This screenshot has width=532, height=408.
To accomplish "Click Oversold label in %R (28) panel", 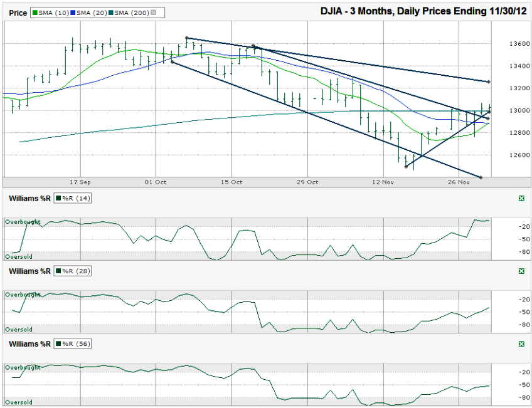I will (x=19, y=330).
